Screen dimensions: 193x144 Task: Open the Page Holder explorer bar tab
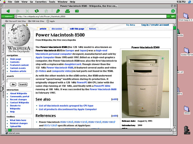tap(3, 92)
